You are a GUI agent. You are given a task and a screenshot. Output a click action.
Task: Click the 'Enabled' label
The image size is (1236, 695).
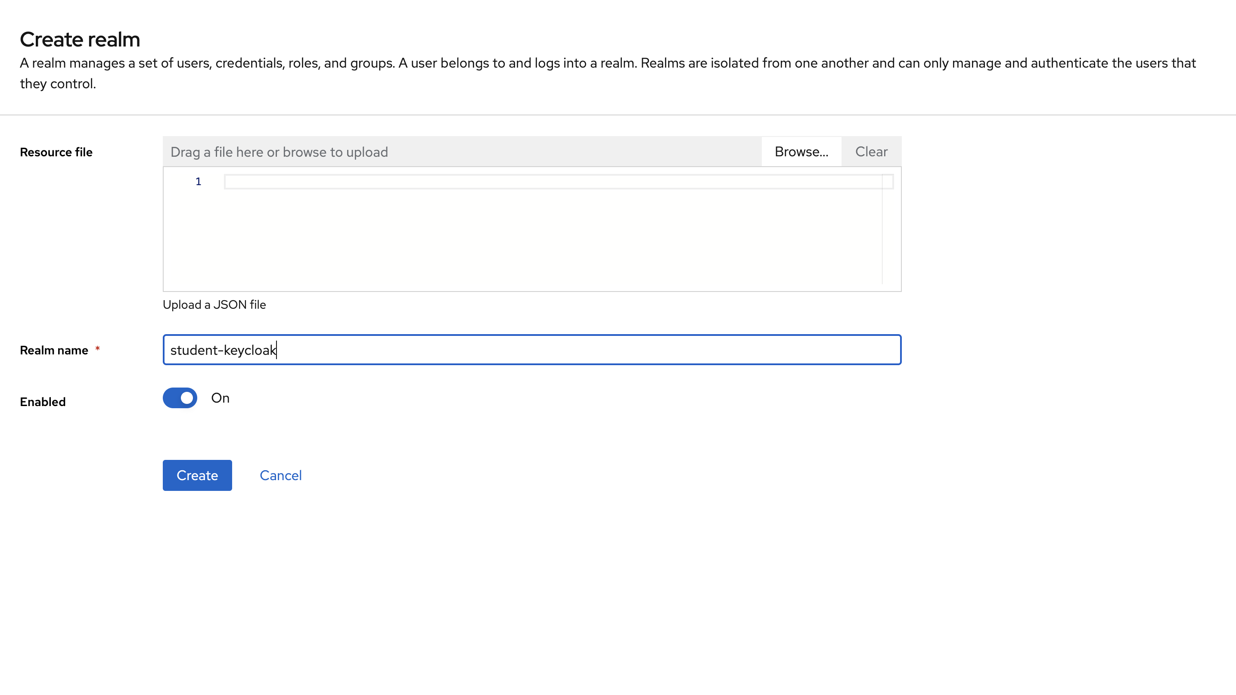click(43, 402)
